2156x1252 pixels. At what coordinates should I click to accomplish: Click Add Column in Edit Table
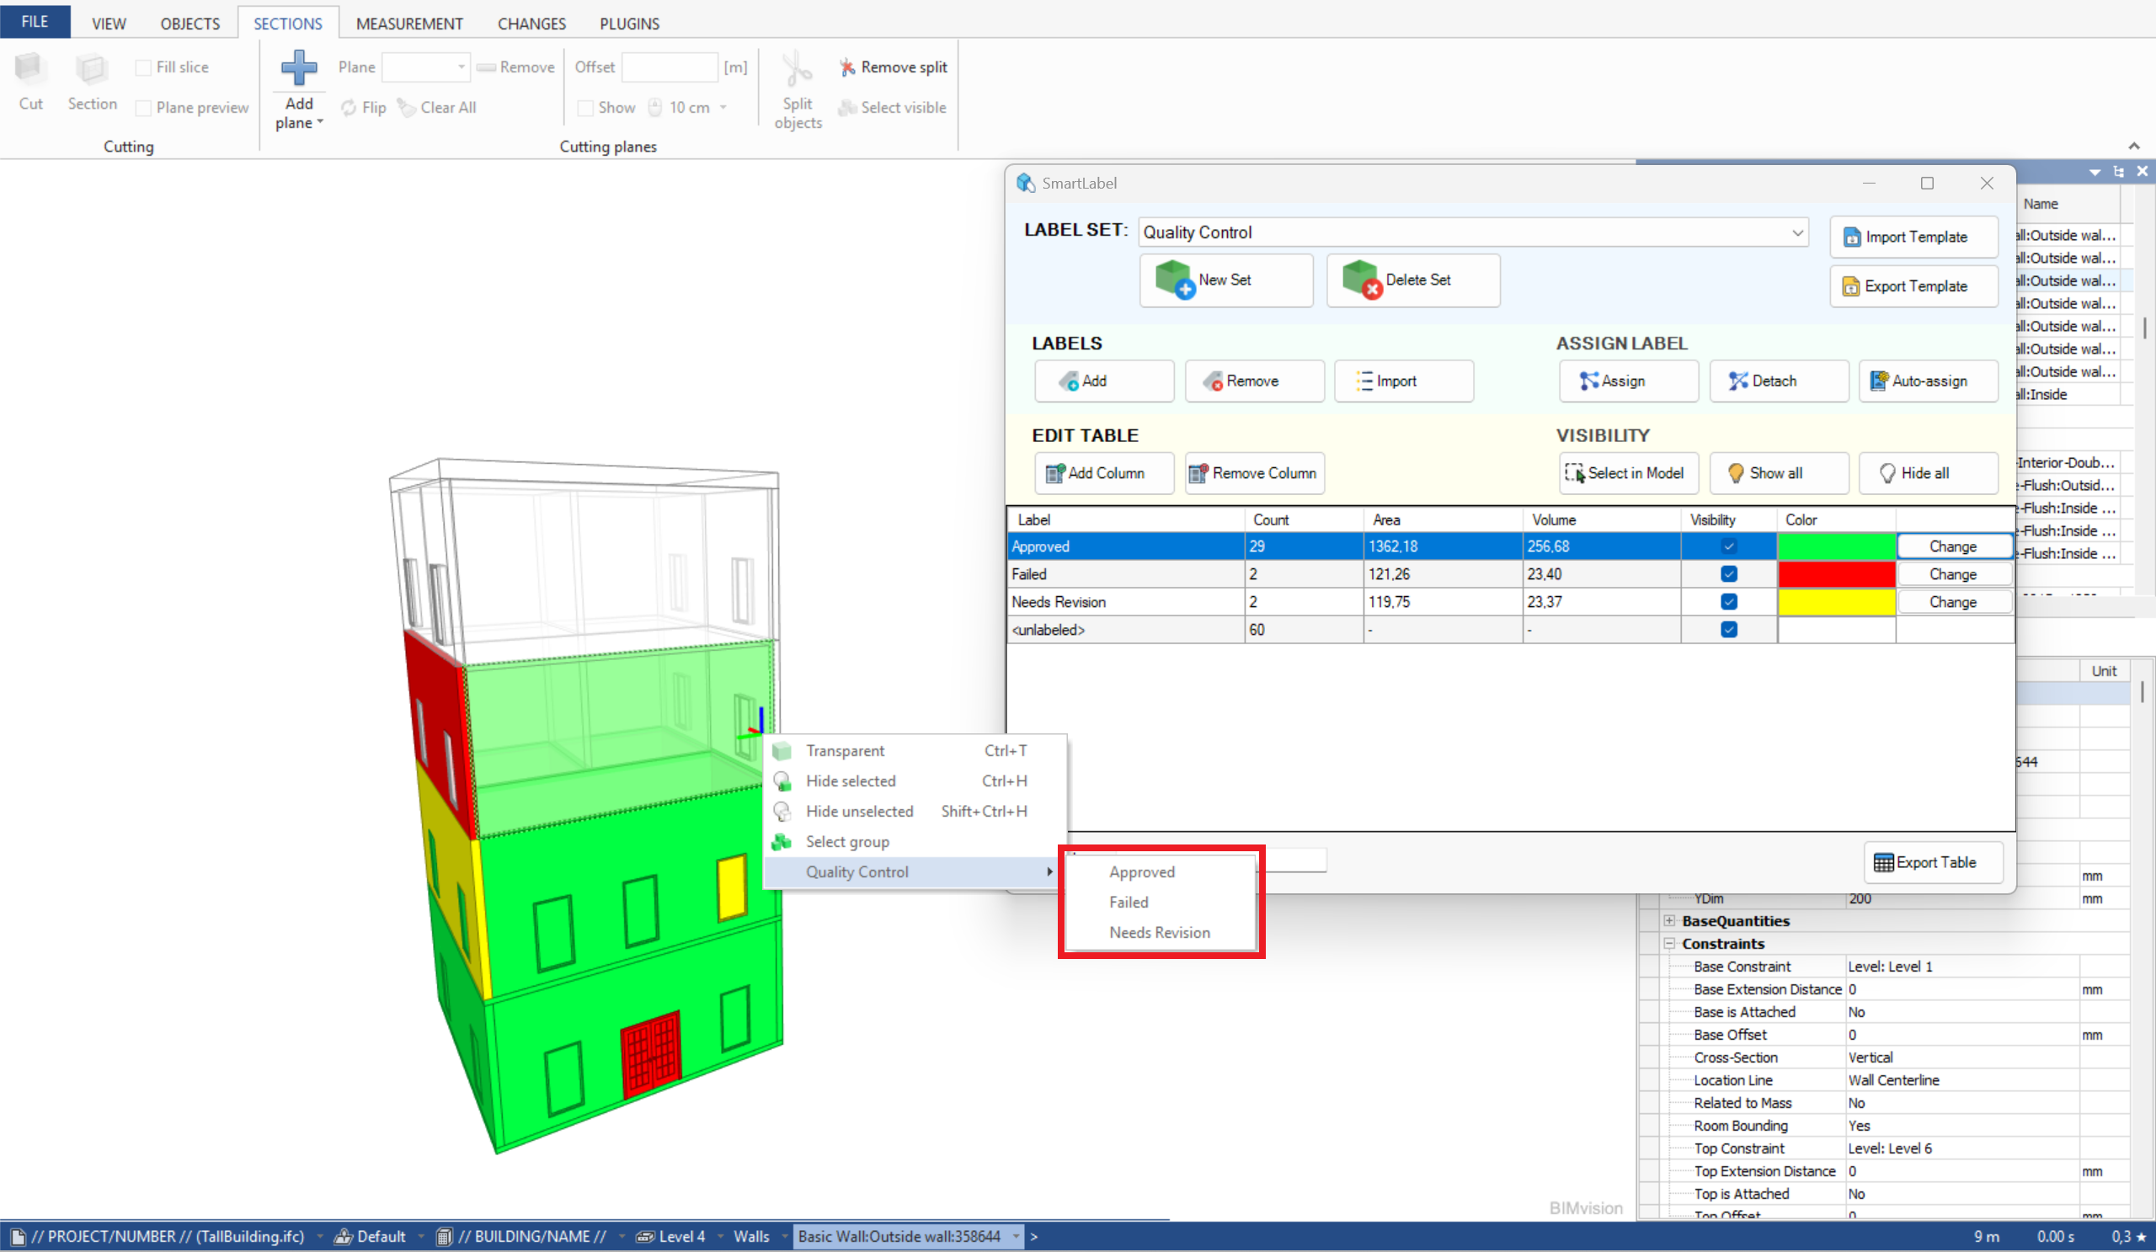click(1103, 473)
